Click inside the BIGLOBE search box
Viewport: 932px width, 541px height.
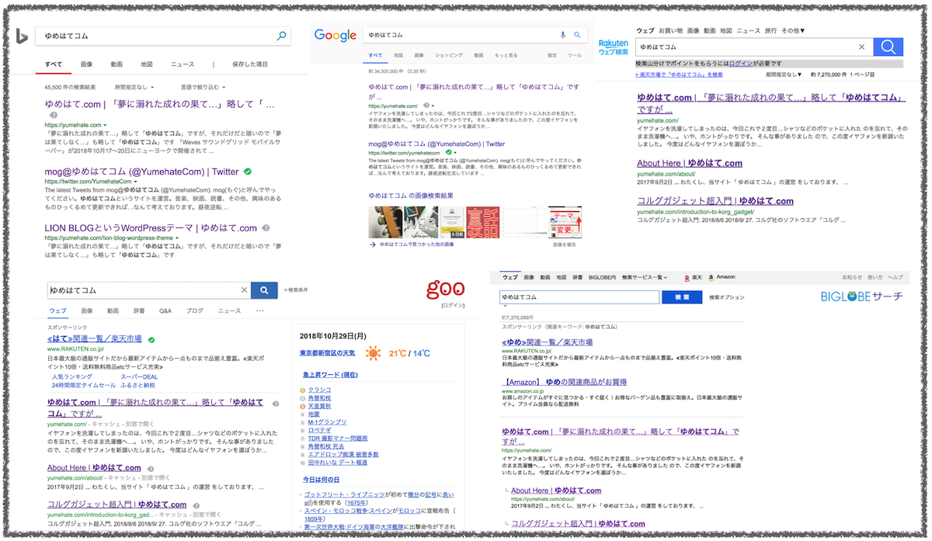pyautogui.click(x=579, y=297)
